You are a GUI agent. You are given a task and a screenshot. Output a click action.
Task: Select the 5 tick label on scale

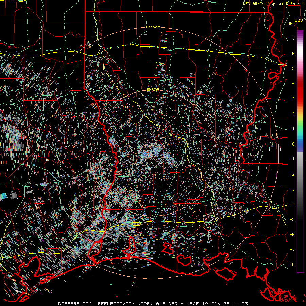[x=293, y=68]
